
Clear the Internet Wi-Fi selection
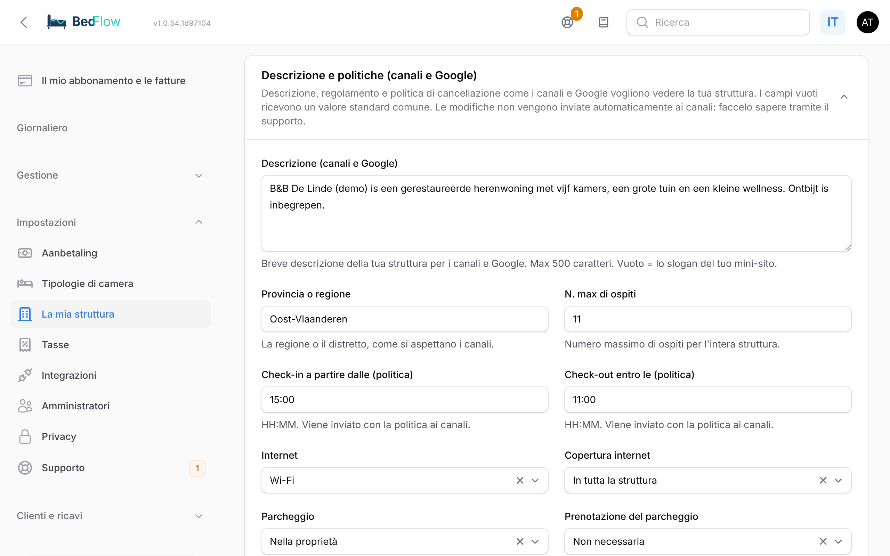tap(520, 480)
